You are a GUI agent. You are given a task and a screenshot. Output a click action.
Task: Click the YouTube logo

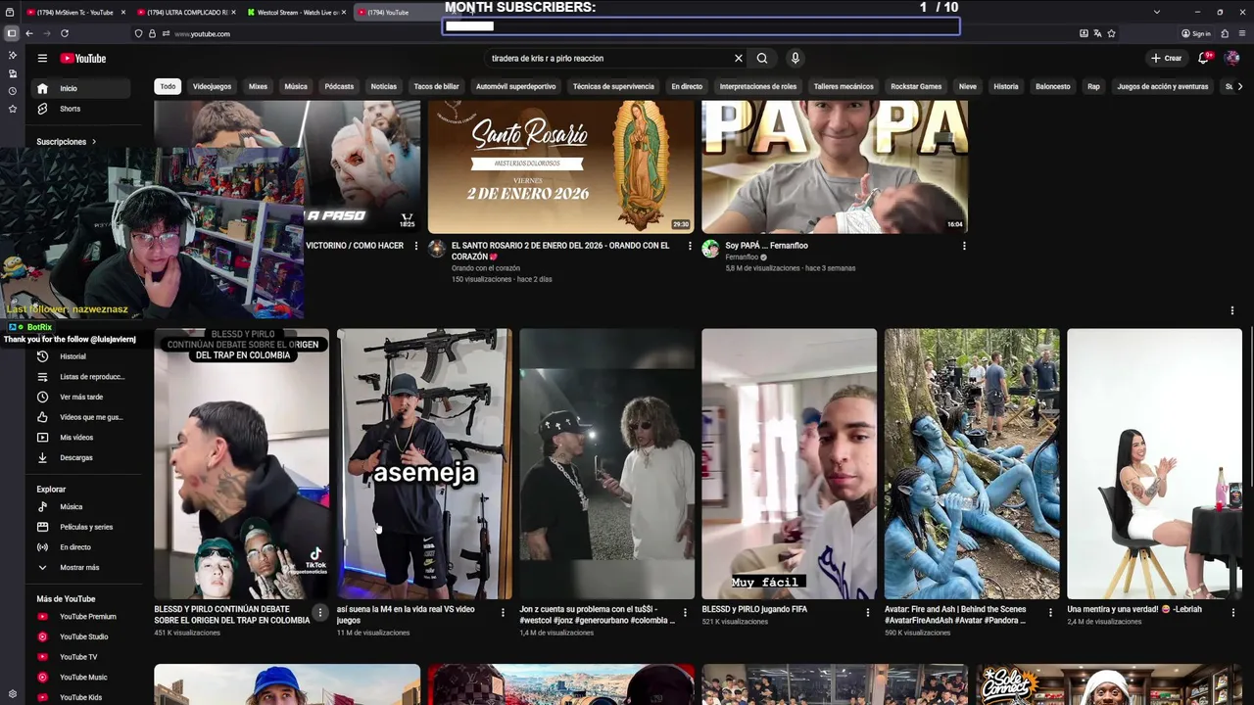point(83,58)
